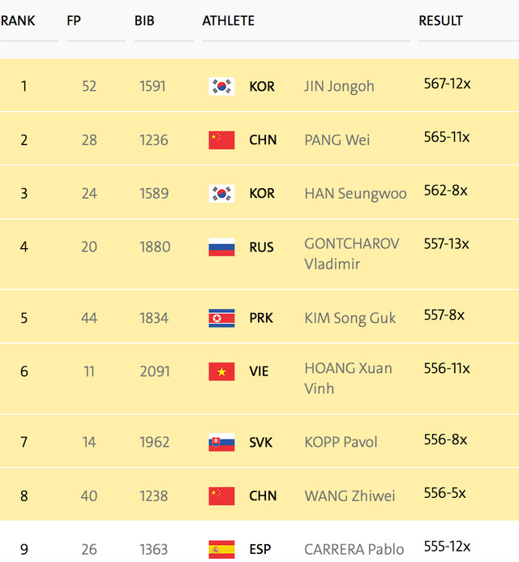519x562 pixels.
Task: Click the RUS country code label
Action: click(261, 247)
